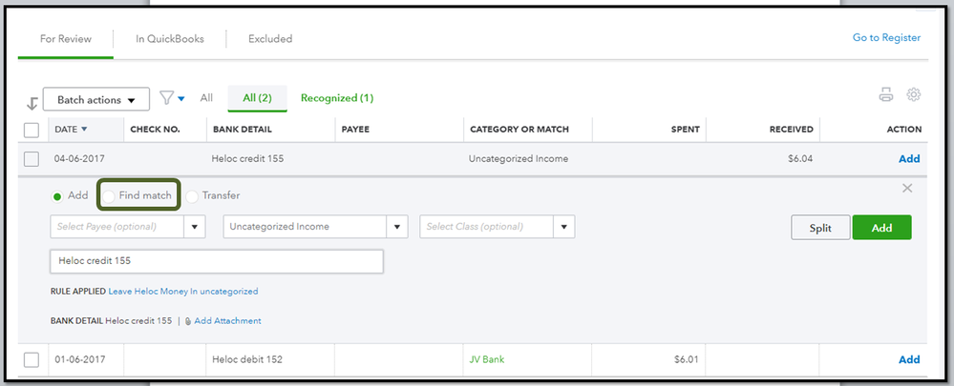Open the Batch actions dropdown
Viewport: 954px width, 386px height.
[x=95, y=100]
